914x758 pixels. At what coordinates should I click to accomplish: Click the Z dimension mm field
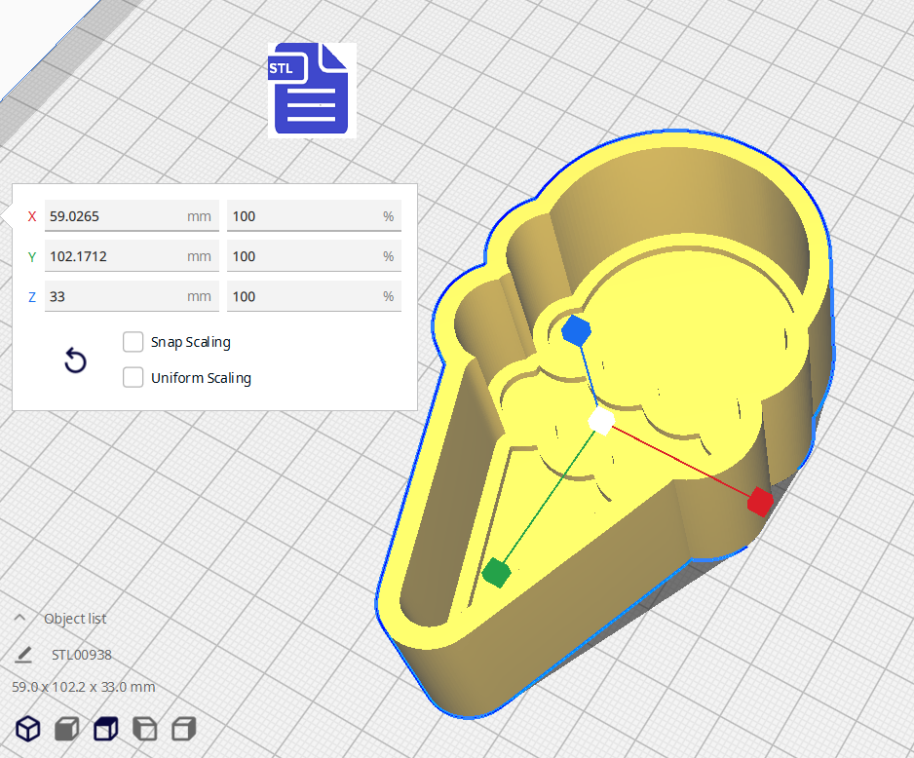(117, 296)
